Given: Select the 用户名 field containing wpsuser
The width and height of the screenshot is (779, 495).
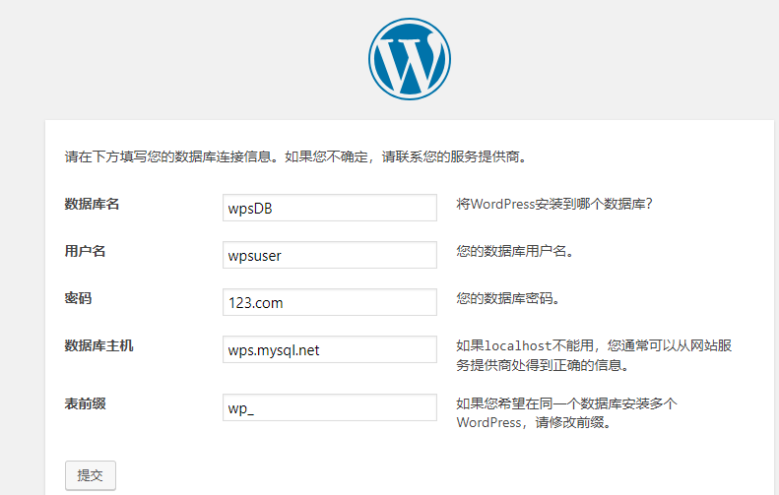Looking at the screenshot, I should (330, 255).
